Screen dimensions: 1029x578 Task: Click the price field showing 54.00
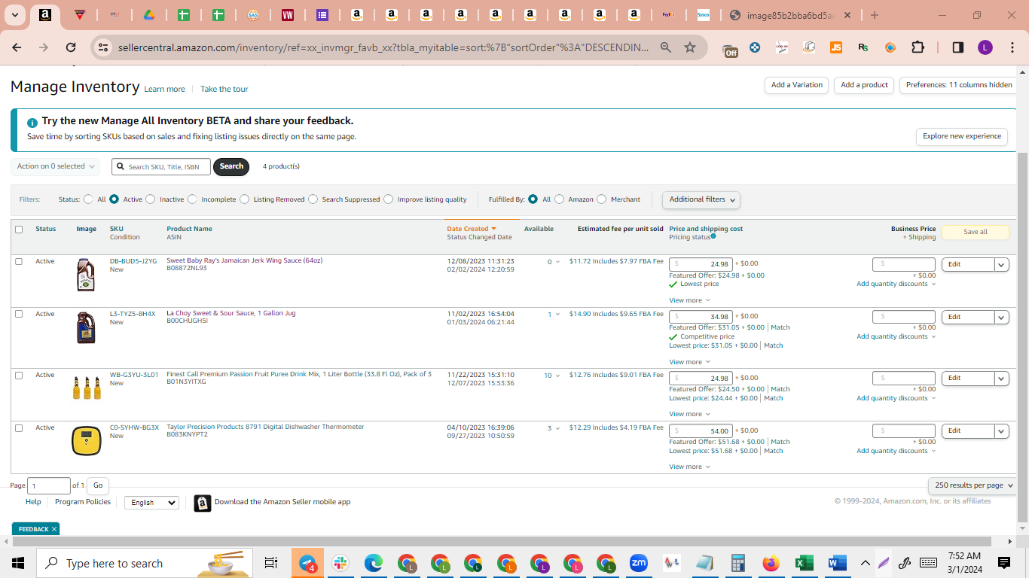(701, 431)
